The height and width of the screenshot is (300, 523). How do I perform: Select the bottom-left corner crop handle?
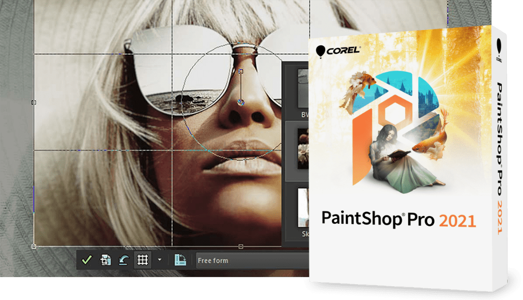tap(34, 246)
